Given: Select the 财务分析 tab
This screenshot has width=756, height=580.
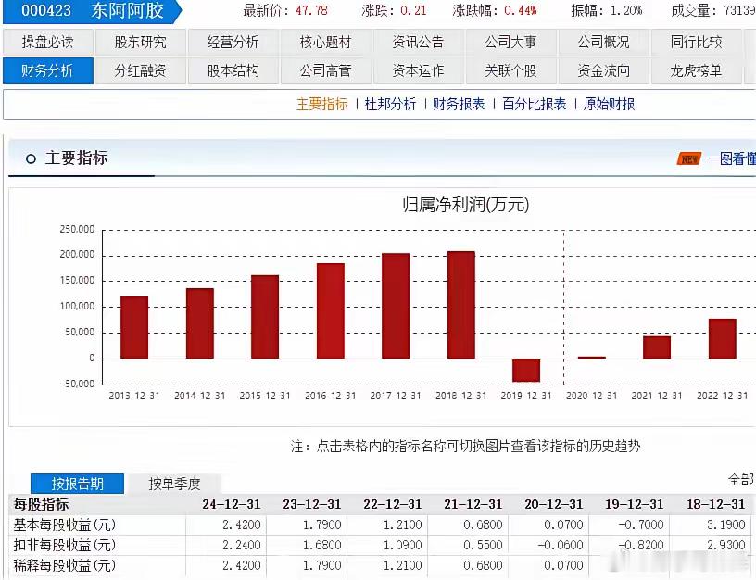Looking at the screenshot, I should coord(47,70).
